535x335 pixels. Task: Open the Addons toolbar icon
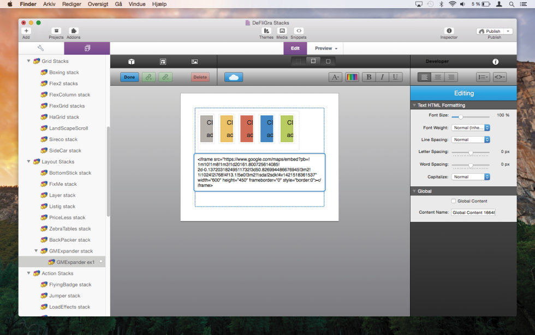tap(73, 31)
